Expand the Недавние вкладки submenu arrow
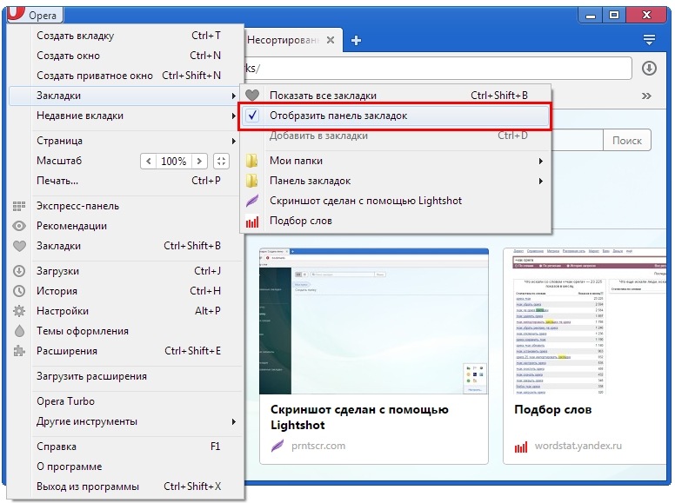The height and width of the screenshot is (503, 675). coord(233,116)
